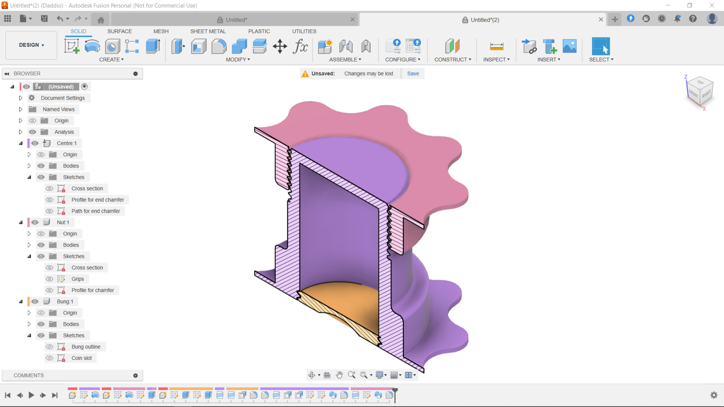Activate the Select tool
This screenshot has height=407, width=724.
click(x=601, y=46)
